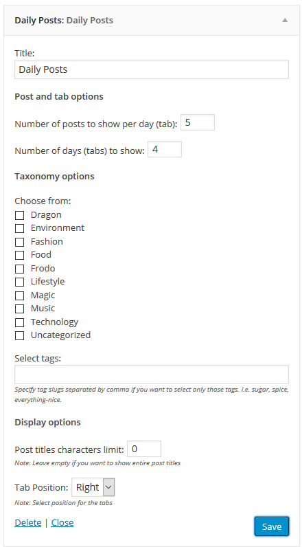Click the Close link
Image resolution: width=302 pixels, height=547 pixels.
pos(62,522)
